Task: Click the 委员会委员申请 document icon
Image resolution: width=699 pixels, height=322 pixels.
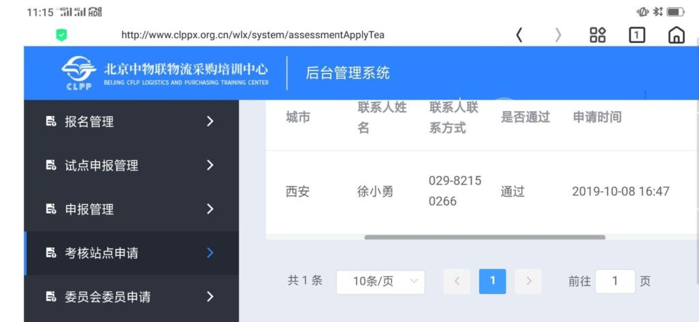Action: 50,297
